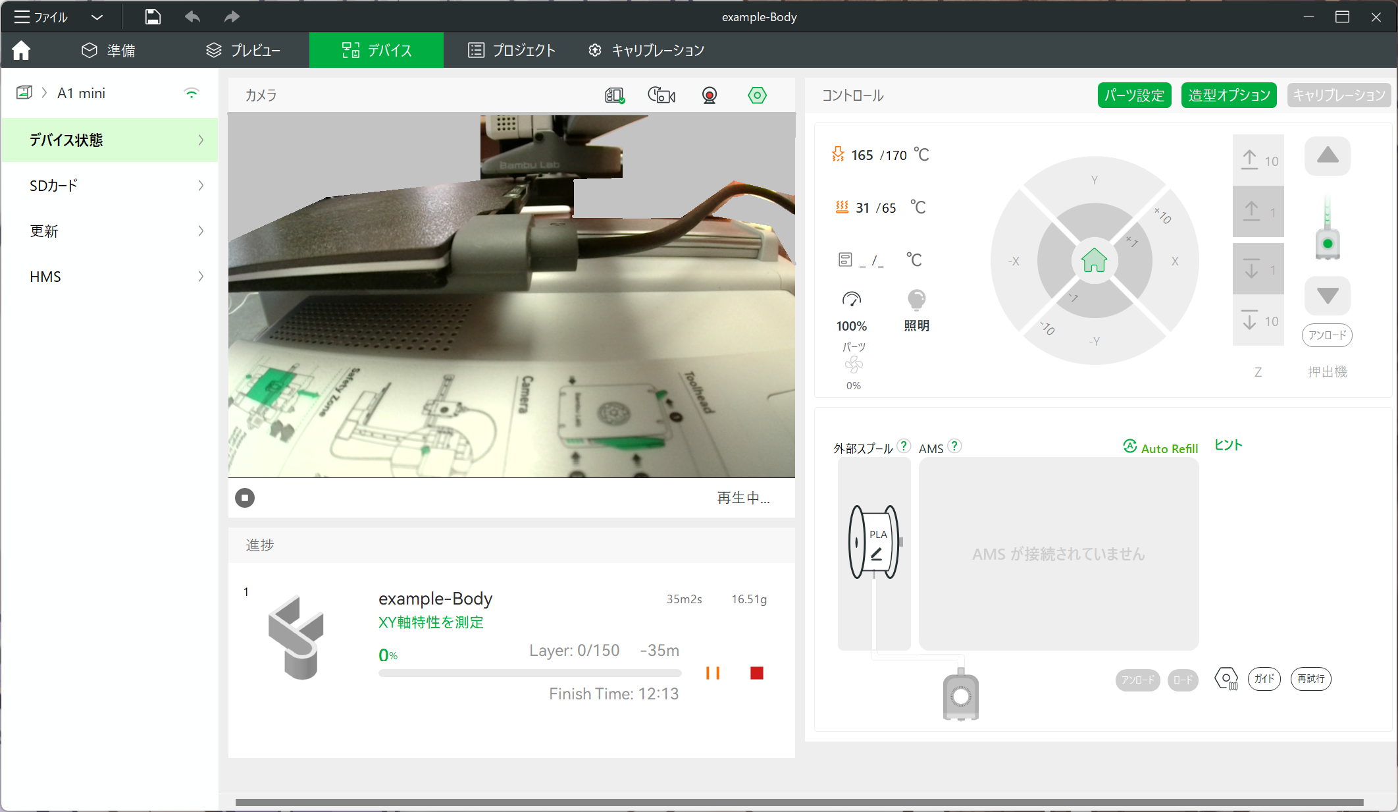This screenshot has height=812, width=1398.
Task: Click the 造型オプション button
Action: tap(1229, 95)
